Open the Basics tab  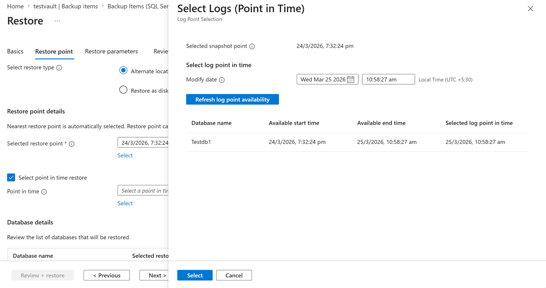pos(15,51)
